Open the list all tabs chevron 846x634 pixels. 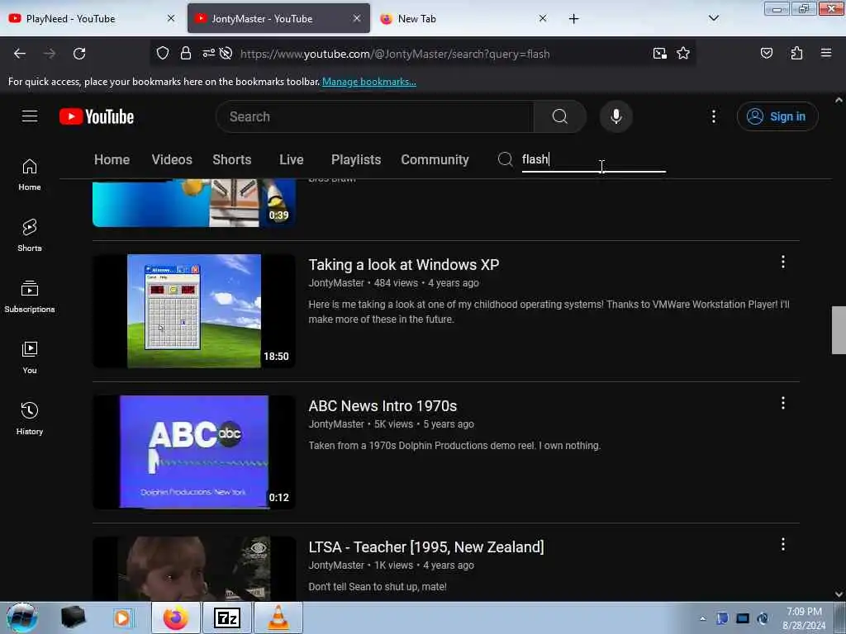tap(713, 19)
